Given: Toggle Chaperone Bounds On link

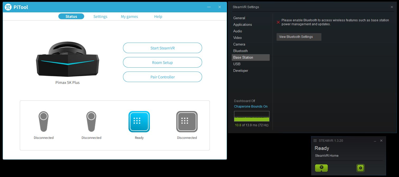Looking at the screenshot, I should [x=251, y=107].
